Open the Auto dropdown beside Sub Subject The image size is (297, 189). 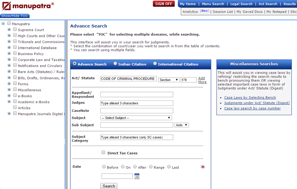click(x=182, y=125)
